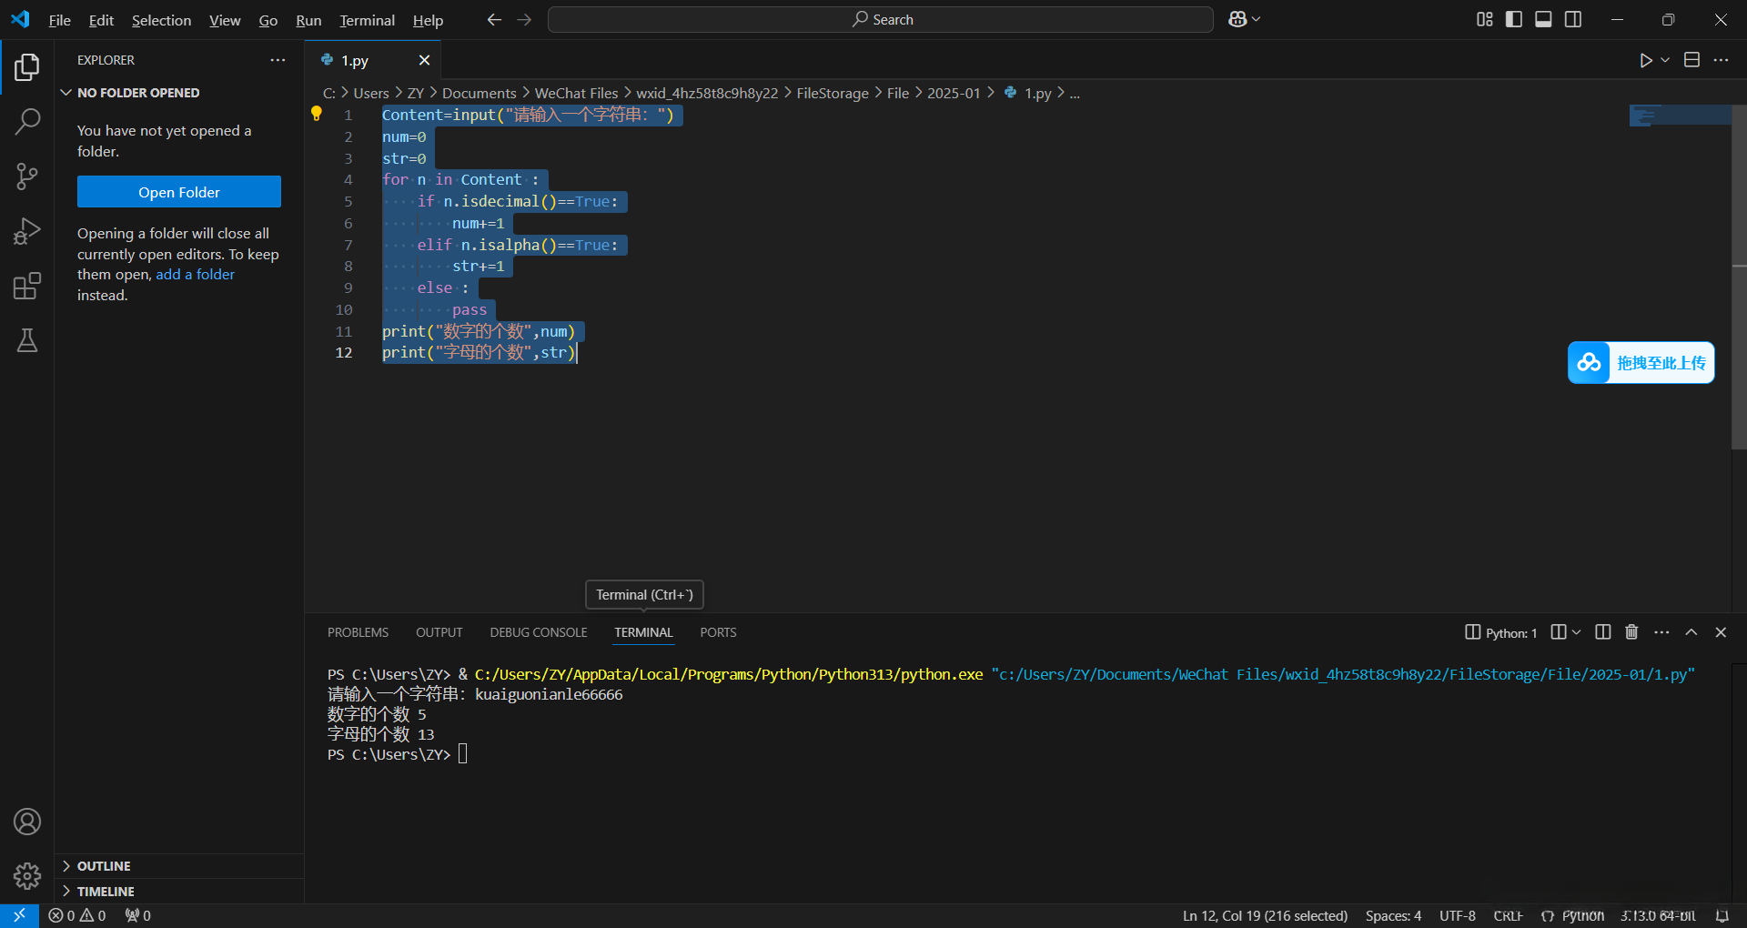
Task: Click the Open Folder button
Action: (179, 192)
